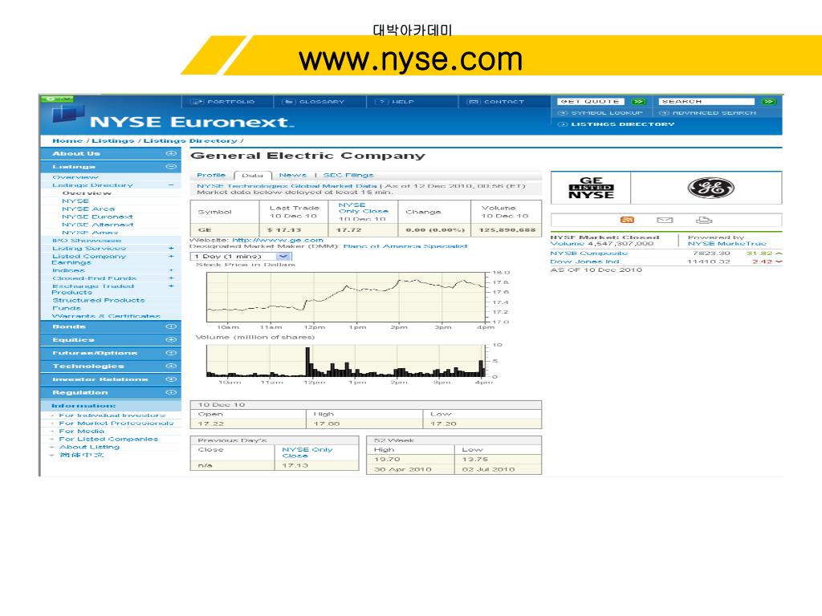This screenshot has width=822, height=616.
Task: Expand the About Us sidebar section
Action: pos(171,153)
